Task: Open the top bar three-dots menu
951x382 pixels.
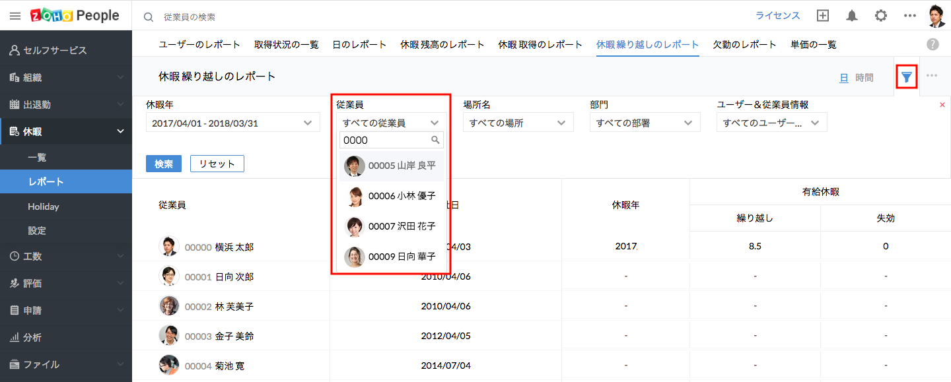Action: click(x=910, y=16)
